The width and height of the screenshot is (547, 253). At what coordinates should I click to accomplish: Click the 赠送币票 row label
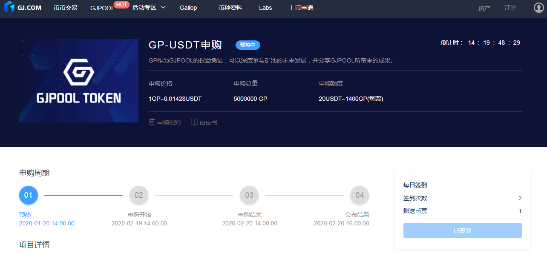point(415,211)
